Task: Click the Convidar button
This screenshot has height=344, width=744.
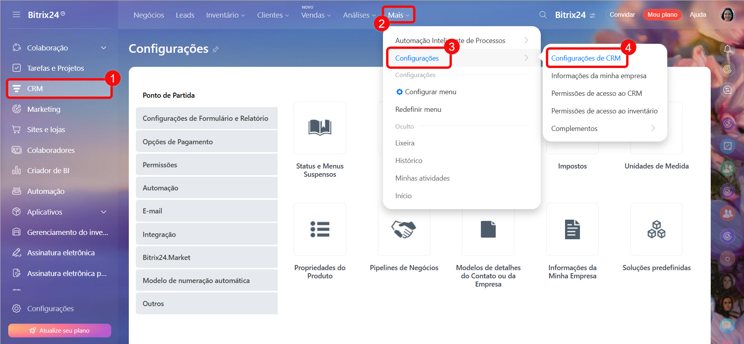Action: click(622, 15)
